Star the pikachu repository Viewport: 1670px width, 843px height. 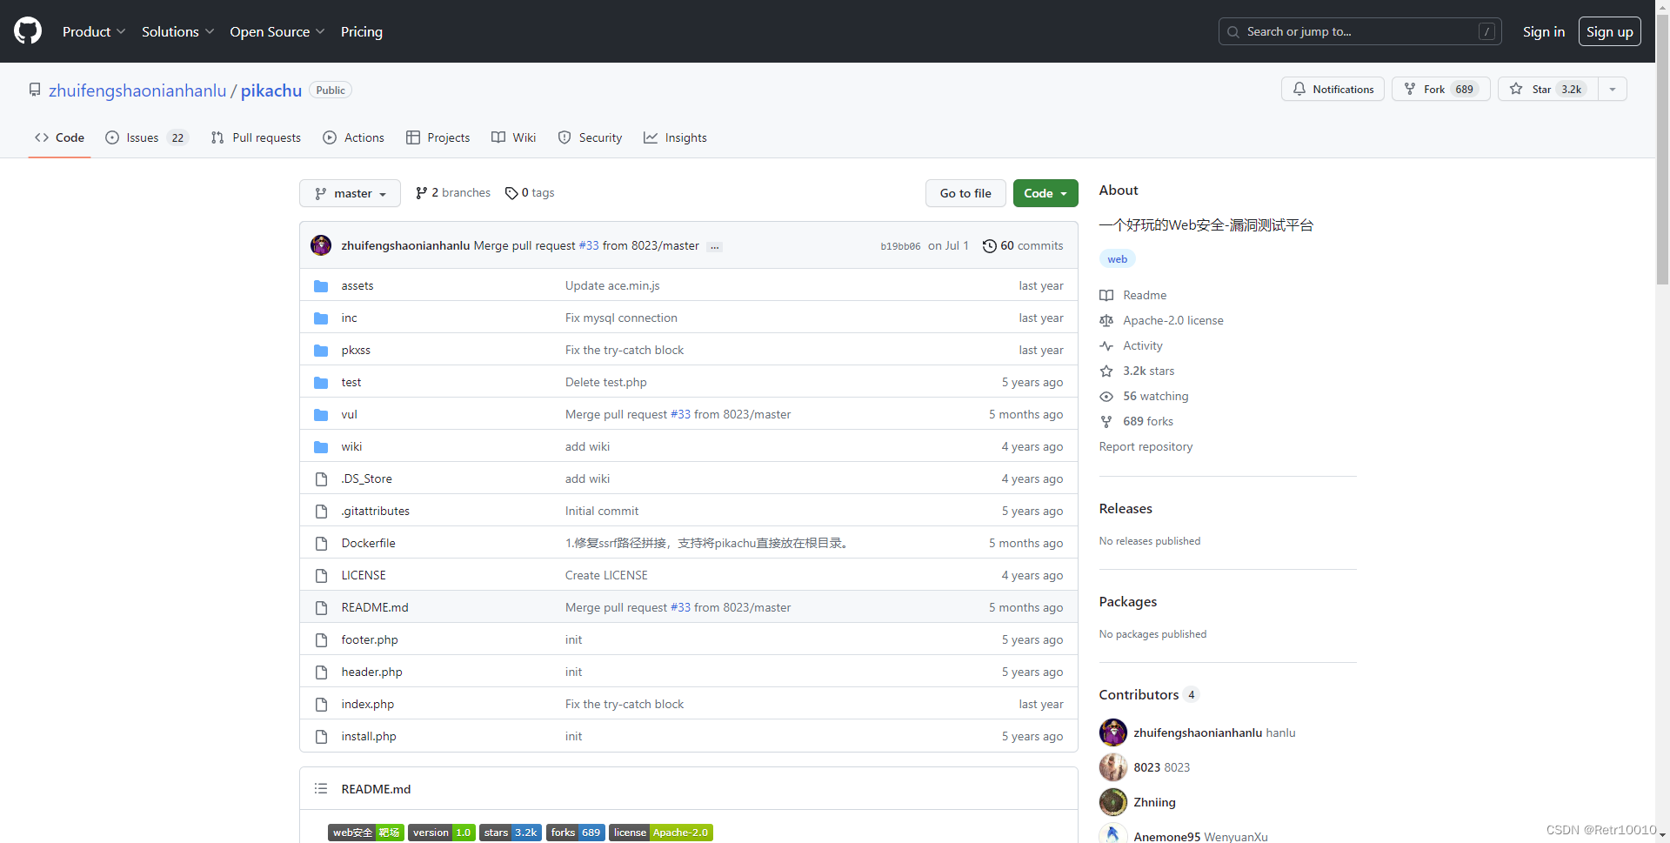[1548, 89]
